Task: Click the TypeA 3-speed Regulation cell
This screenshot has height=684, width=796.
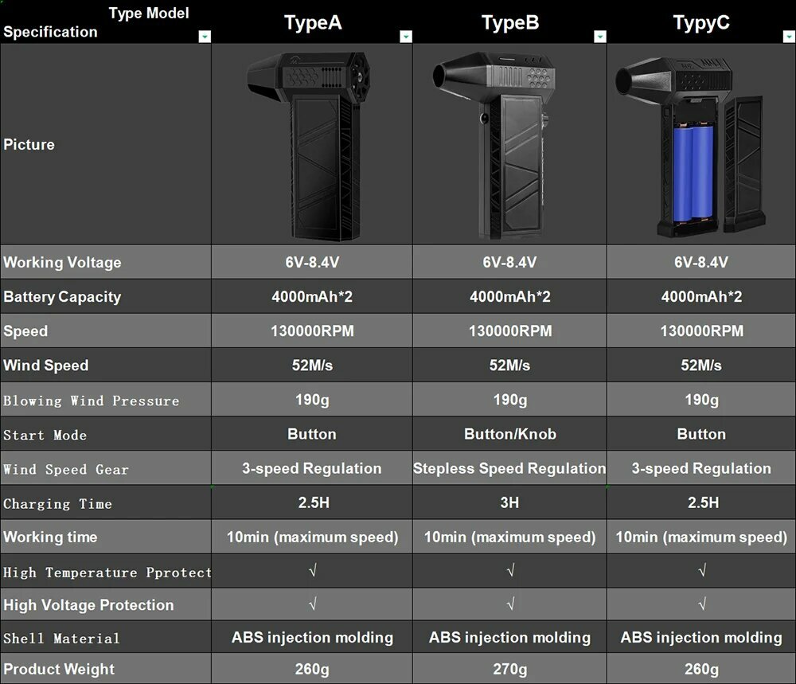Action: pyautogui.click(x=312, y=468)
